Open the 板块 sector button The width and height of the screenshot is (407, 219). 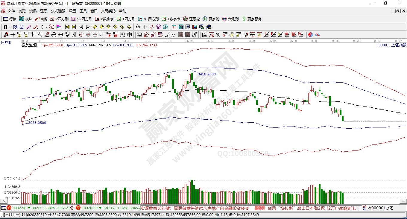click(26, 19)
